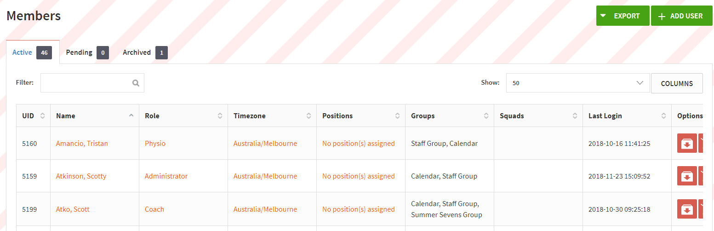This screenshot has height=231, width=714.
Task: Toggle Name column sort order
Action: tap(131, 116)
